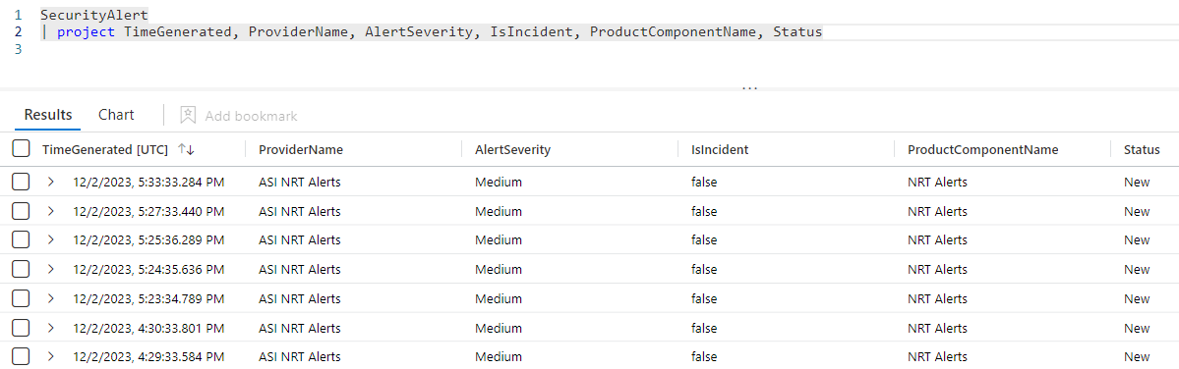
Task: Click the Add bookmark button label
Action: pyautogui.click(x=251, y=116)
